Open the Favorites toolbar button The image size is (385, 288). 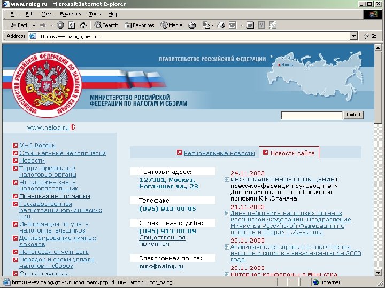(x=139, y=25)
